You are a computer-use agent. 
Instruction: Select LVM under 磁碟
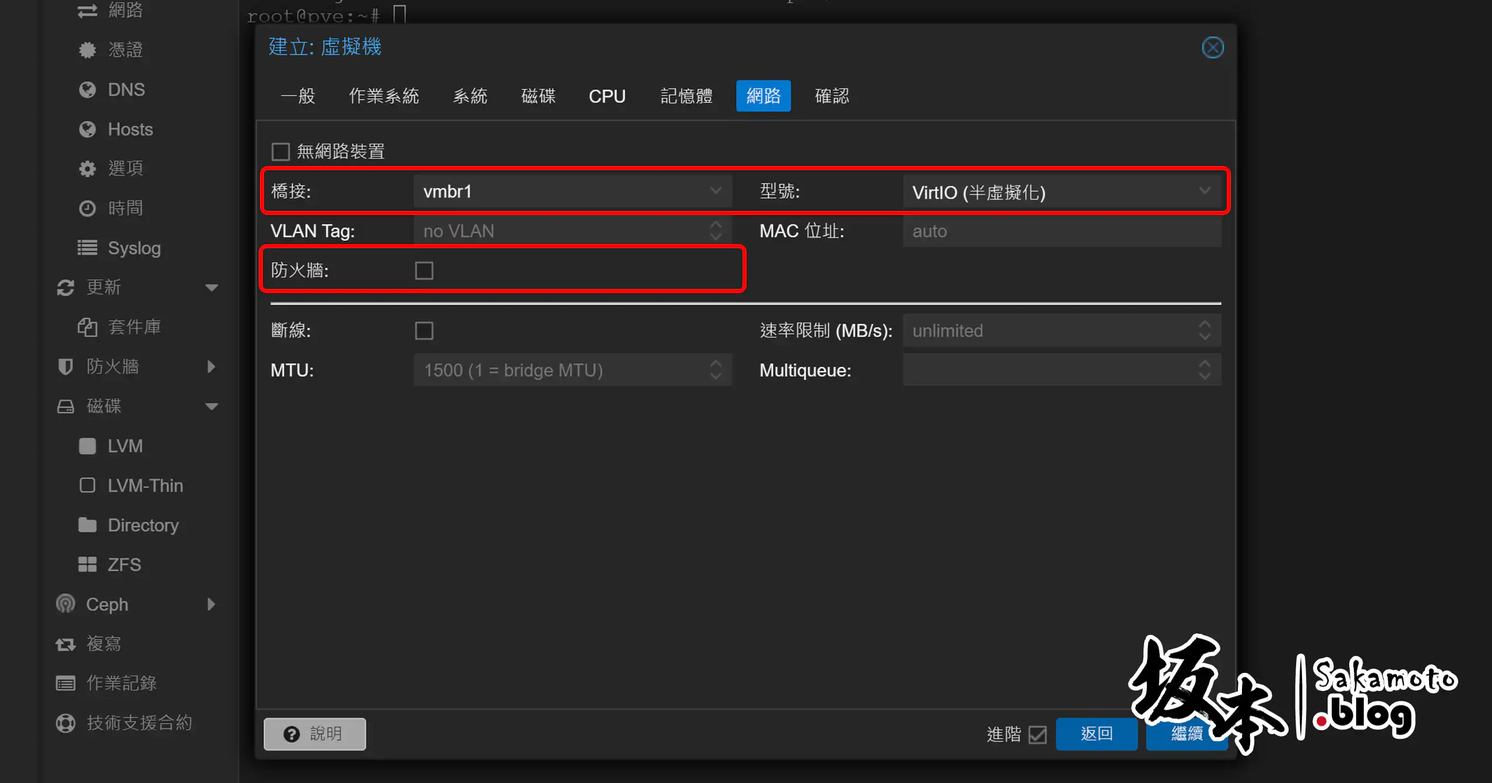(124, 446)
